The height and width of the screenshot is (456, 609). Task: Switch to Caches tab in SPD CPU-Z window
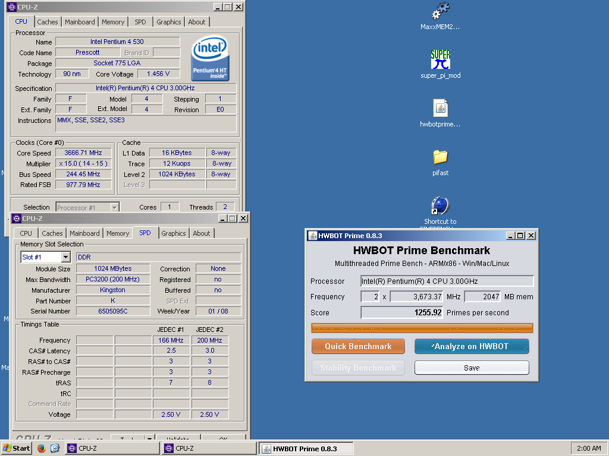coord(52,233)
